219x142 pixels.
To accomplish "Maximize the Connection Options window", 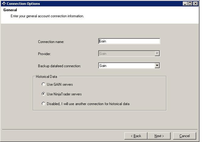I will tap(190, 4).
